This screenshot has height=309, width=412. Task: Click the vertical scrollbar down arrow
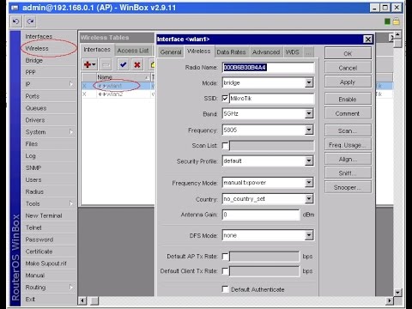[397, 293]
